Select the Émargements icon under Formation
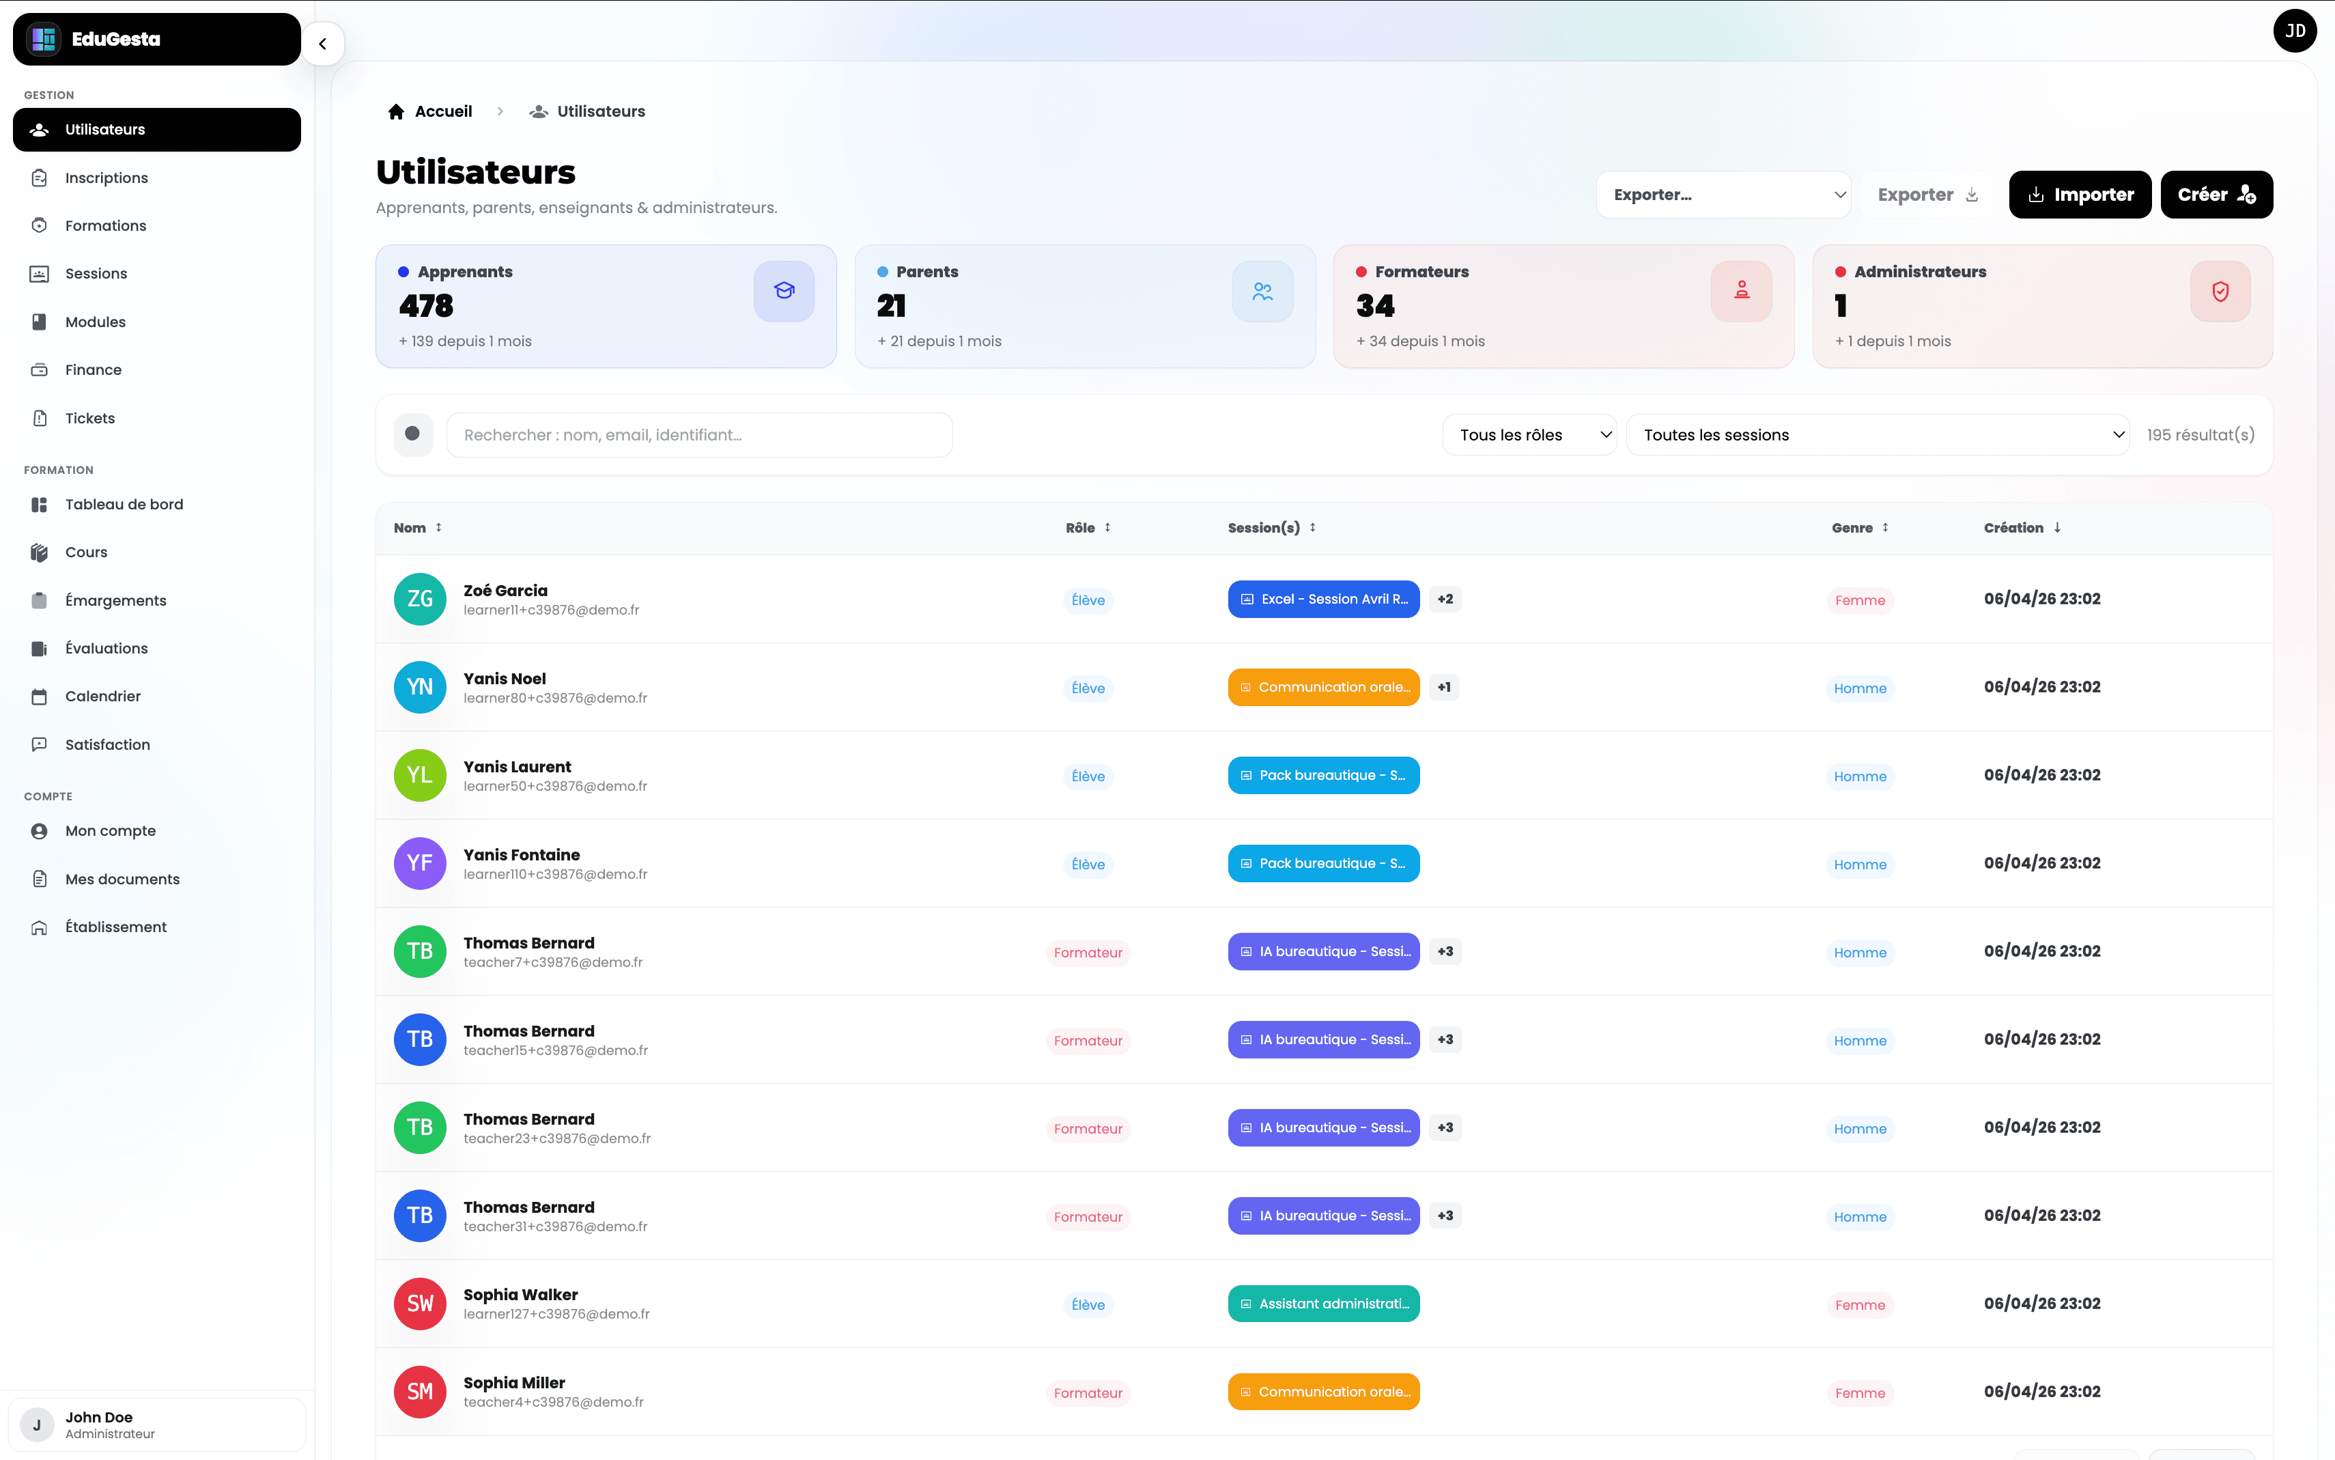The image size is (2335, 1460). [39, 600]
